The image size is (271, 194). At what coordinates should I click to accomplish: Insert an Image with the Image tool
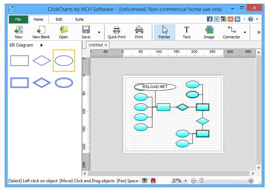tap(209, 32)
